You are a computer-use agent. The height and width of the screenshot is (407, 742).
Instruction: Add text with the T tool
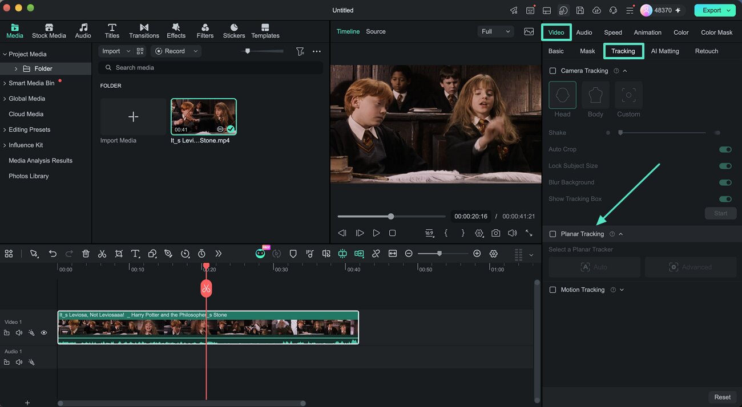coord(135,254)
